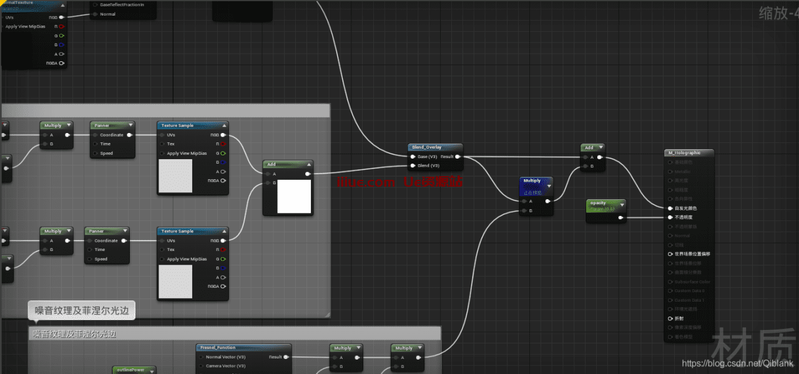This screenshot has height=374, width=799.
Task: Collapse the preview on the gray-area Add node
Action: pyautogui.click(x=308, y=165)
